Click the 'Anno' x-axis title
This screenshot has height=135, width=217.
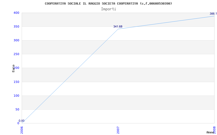210,132
